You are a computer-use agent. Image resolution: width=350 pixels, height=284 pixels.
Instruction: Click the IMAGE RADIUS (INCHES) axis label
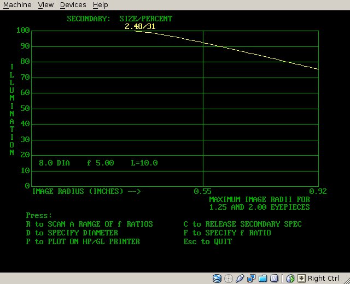coord(86,191)
